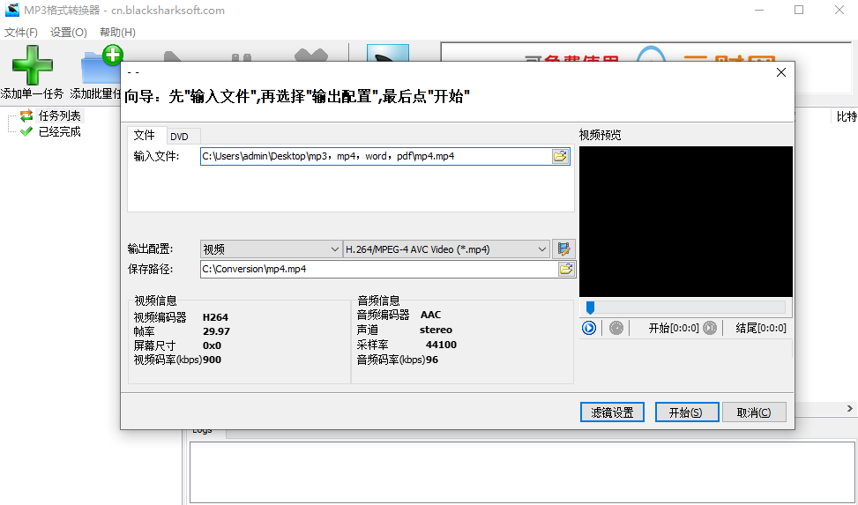The width and height of the screenshot is (858, 505).
Task: Click the H264 video encoder value
Action: [215, 317]
